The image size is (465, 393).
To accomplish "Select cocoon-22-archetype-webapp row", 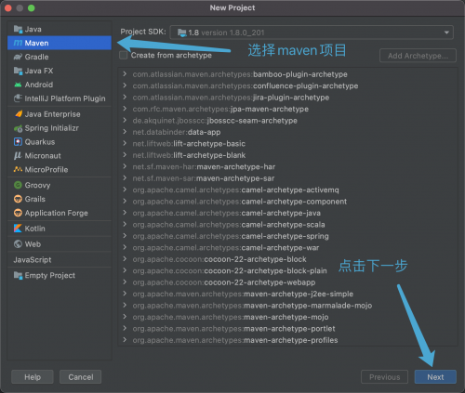I will pos(287,282).
